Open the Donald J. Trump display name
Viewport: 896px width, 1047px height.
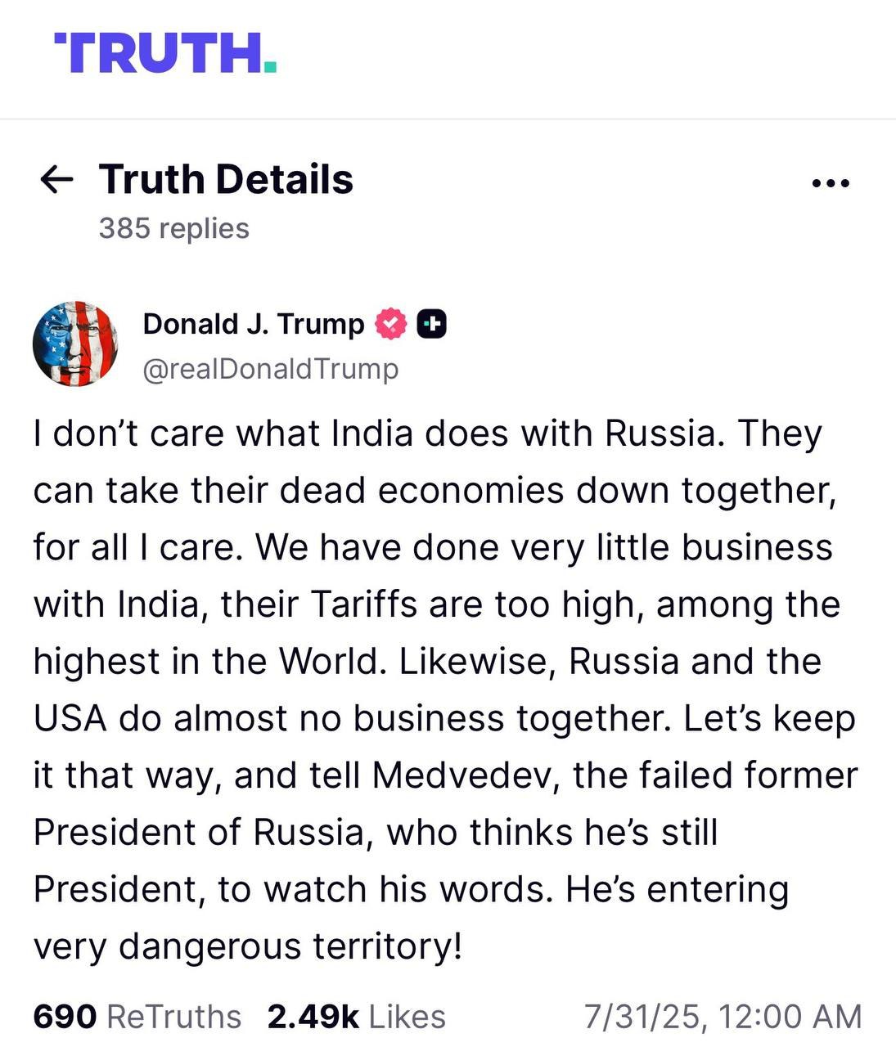253,325
